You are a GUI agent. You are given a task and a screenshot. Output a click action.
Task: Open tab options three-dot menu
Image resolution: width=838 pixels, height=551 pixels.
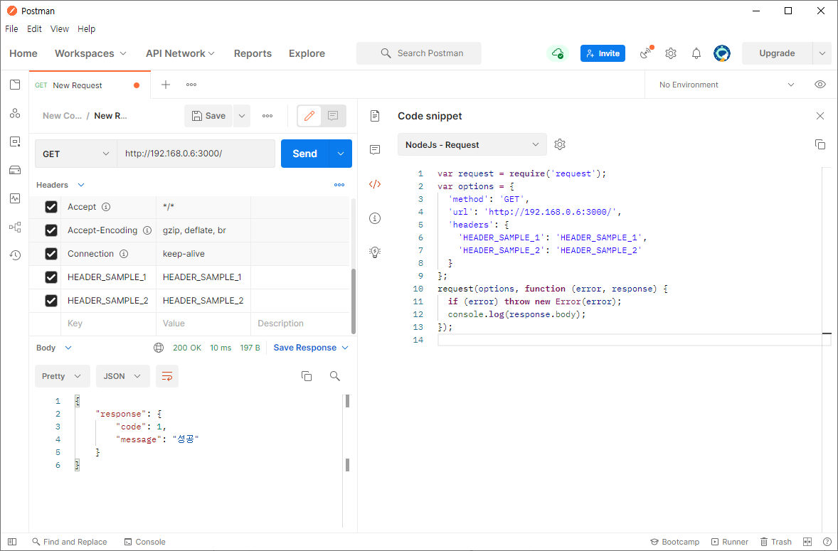[x=191, y=85]
